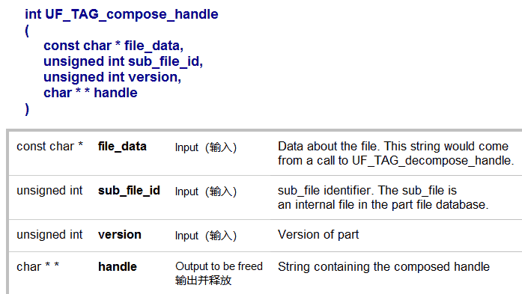Click the sub_file_id parameter name in table
The height and width of the screenshot is (294, 522).
[129, 191]
